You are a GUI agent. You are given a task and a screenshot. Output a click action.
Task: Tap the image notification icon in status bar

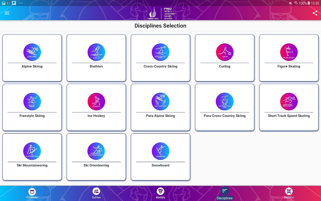point(4,3)
